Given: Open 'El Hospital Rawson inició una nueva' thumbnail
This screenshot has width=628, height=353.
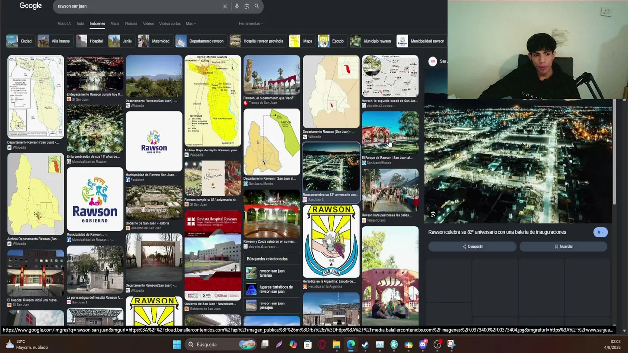Looking at the screenshot, I should (35, 273).
